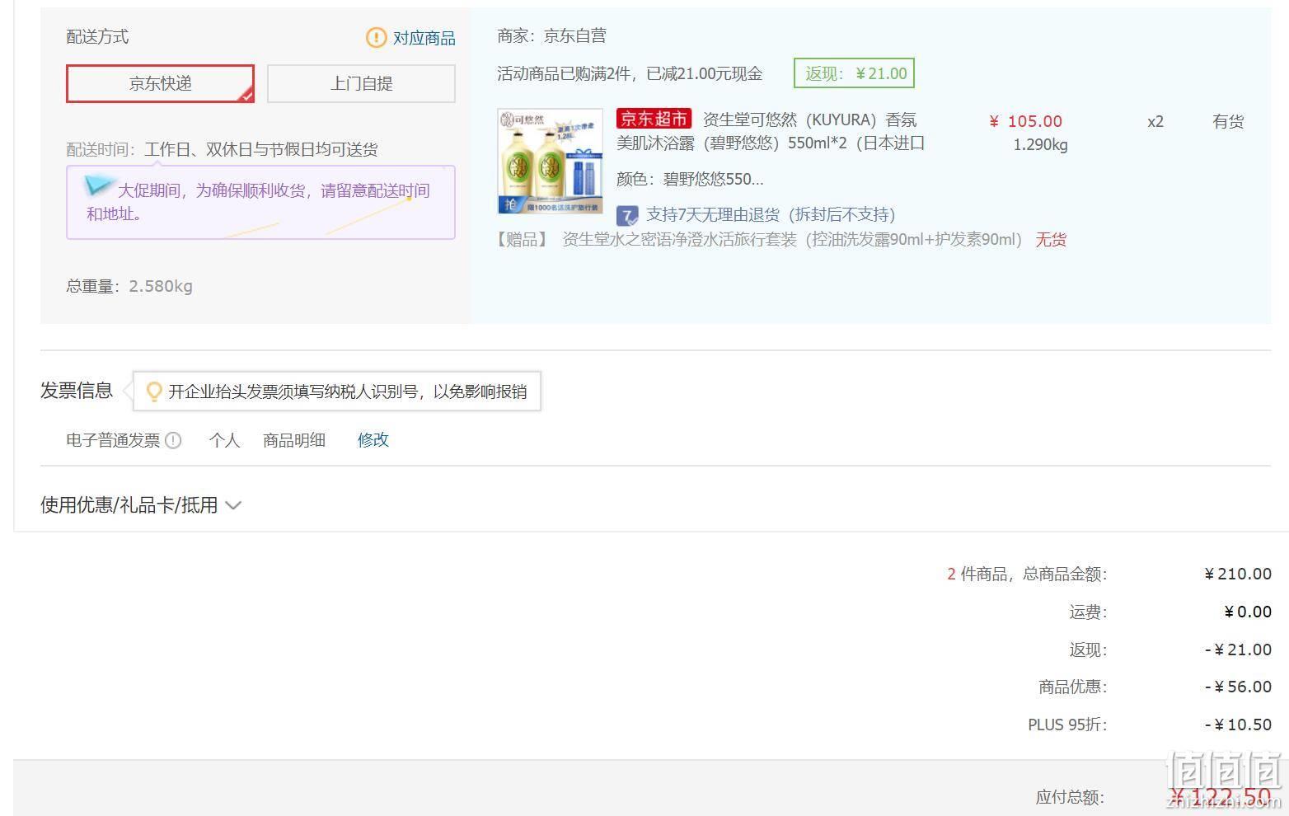This screenshot has height=816, width=1289.
Task: Click 修改 to edit invoice info
Action: pos(373,440)
